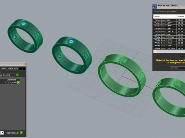Screen dimensions: 185x138
Task: Select White Gold:14K PdW row
Action: pos(169,48)
